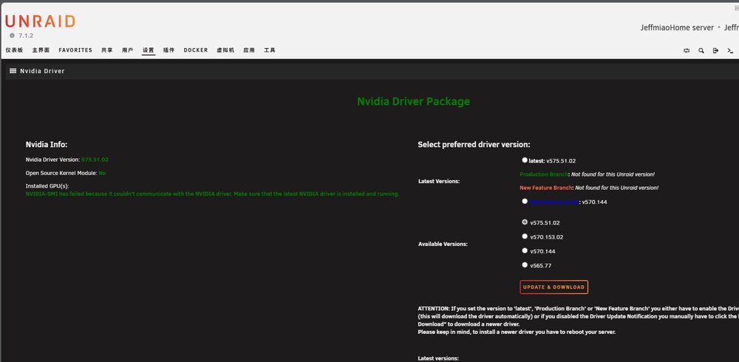The image size is (739, 362).
Task: Go to the FAVORITES menu
Action: point(75,50)
